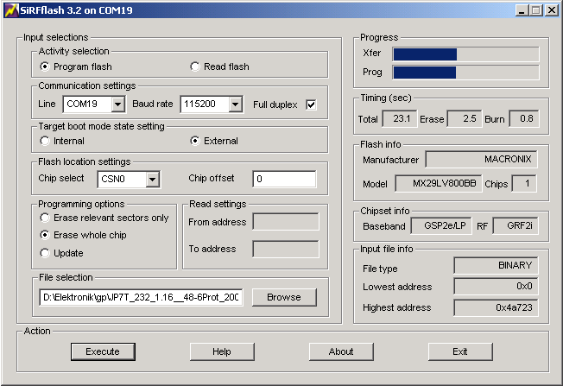Click the Total timing value 23.1
563x386 pixels.
[x=400, y=118]
